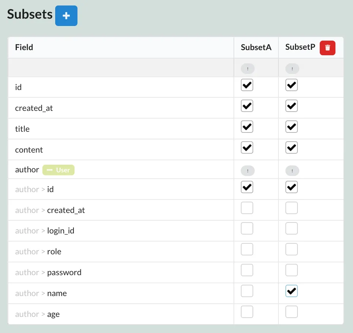Click the exclamation indicator under the SubsetP header

pos(292,68)
